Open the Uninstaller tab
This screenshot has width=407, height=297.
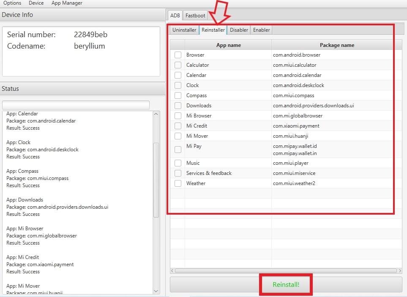[184, 30]
